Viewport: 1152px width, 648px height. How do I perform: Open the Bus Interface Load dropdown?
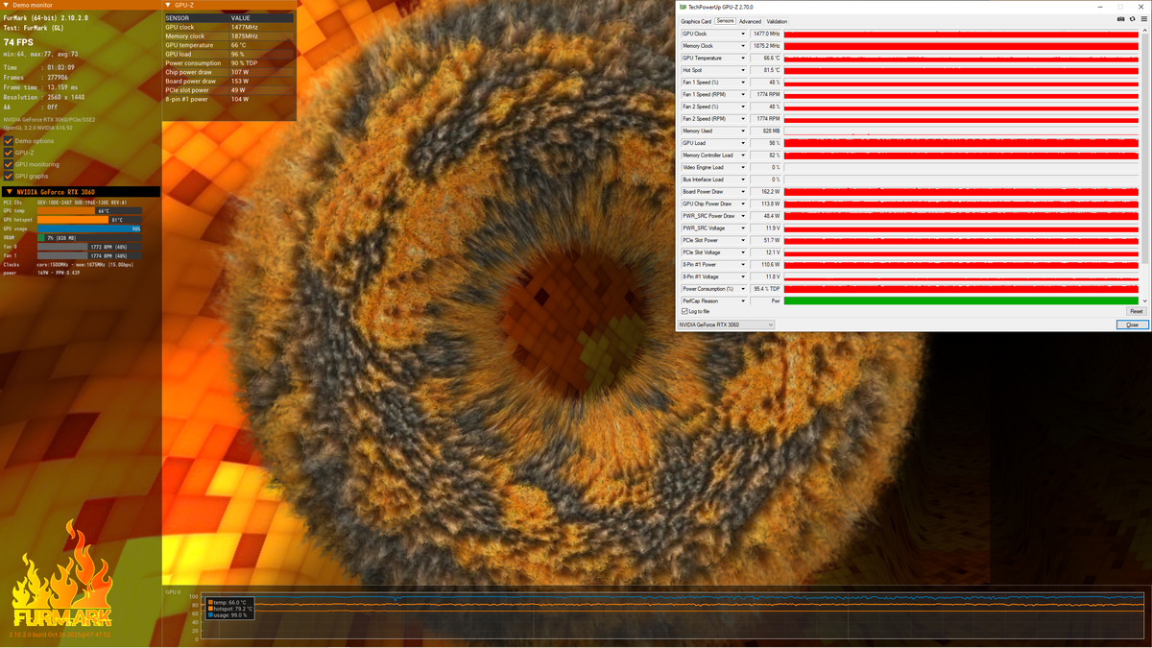point(742,180)
